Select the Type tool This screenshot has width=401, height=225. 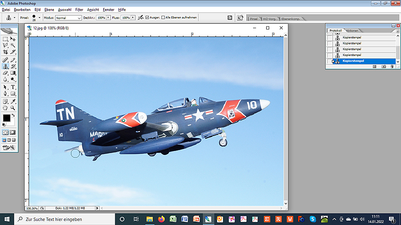pos(13,87)
